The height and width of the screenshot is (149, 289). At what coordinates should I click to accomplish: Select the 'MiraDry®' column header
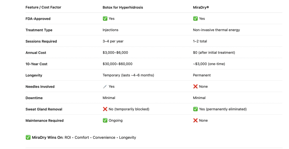201,7
